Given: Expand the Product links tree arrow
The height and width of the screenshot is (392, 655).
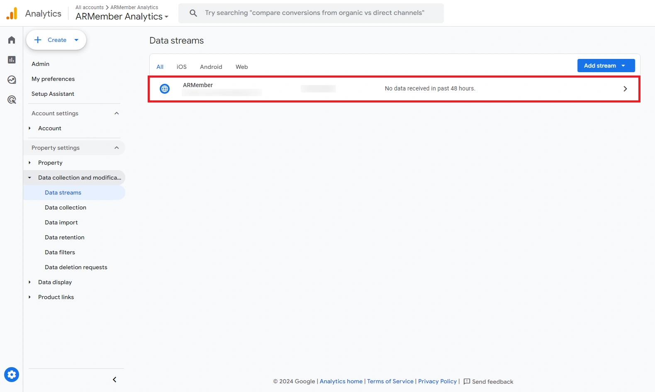Looking at the screenshot, I should click(29, 297).
